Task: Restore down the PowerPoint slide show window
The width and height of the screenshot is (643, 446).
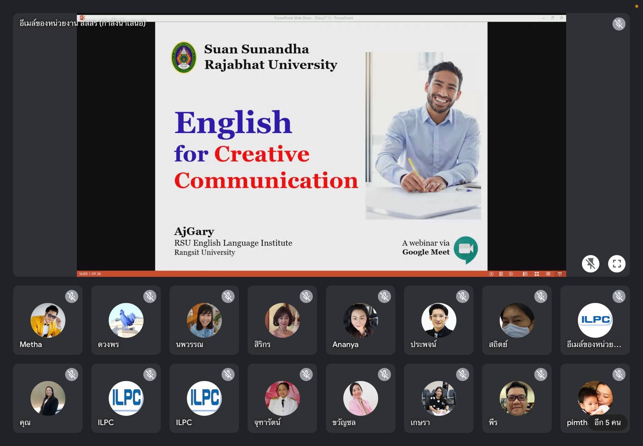Action: coord(552,18)
